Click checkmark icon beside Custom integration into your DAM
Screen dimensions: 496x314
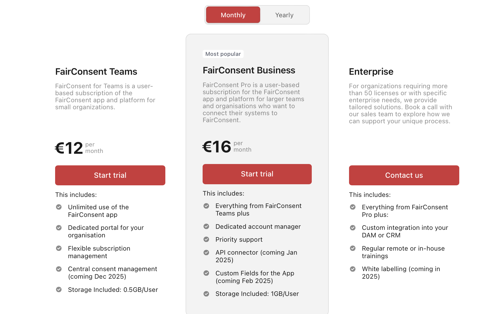point(353,228)
